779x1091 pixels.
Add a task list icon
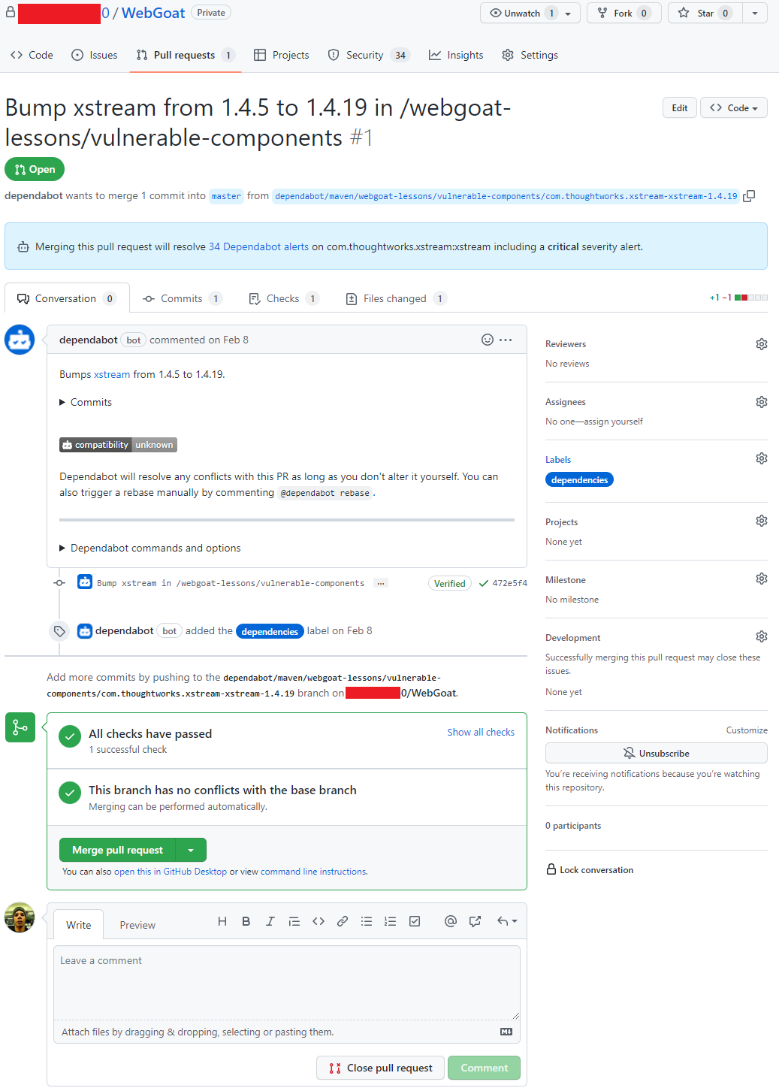(x=415, y=921)
